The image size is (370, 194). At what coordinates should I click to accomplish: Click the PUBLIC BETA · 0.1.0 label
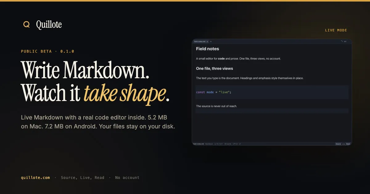click(x=47, y=51)
